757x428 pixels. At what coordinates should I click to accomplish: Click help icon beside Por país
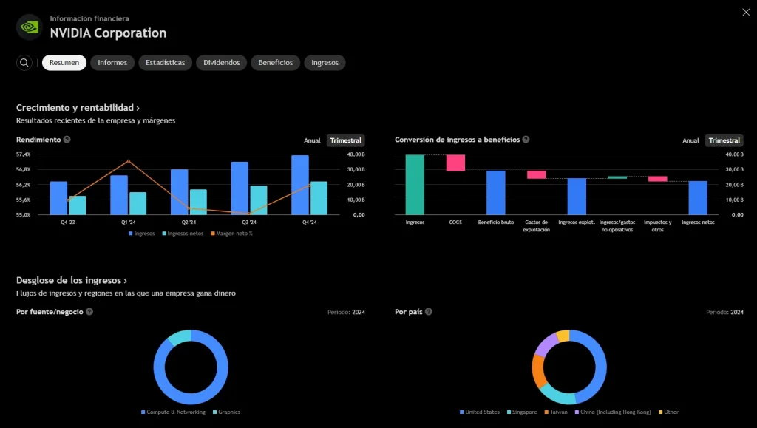(x=428, y=312)
